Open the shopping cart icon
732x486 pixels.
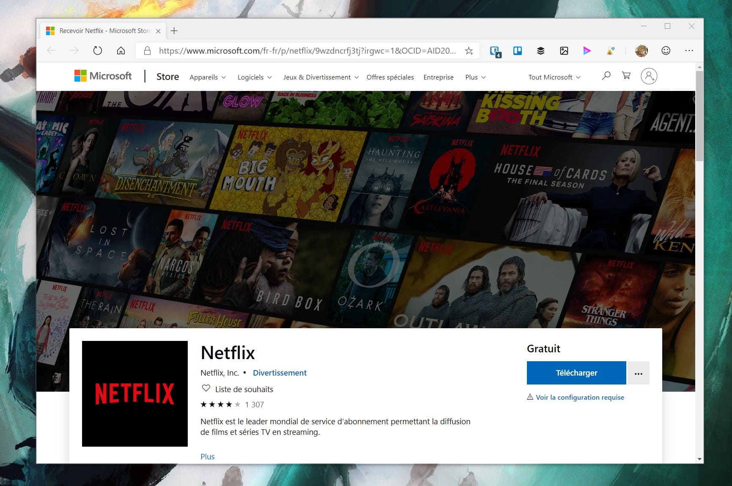[626, 76]
